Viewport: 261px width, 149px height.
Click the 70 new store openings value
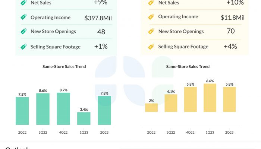pyautogui.click(x=231, y=31)
